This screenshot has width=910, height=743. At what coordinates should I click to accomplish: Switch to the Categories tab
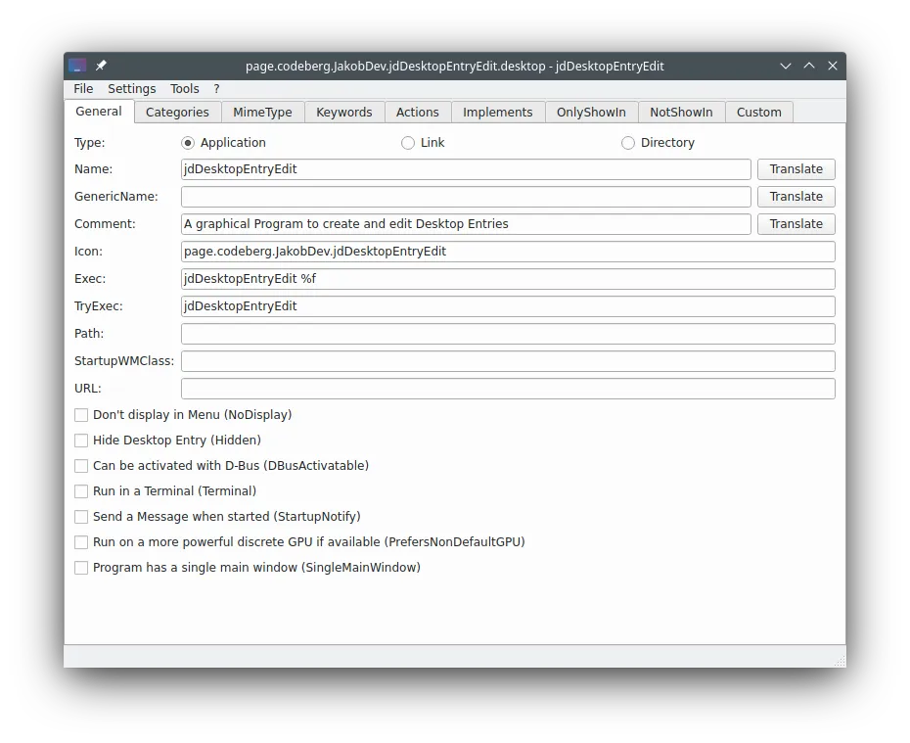pos(177,112)
